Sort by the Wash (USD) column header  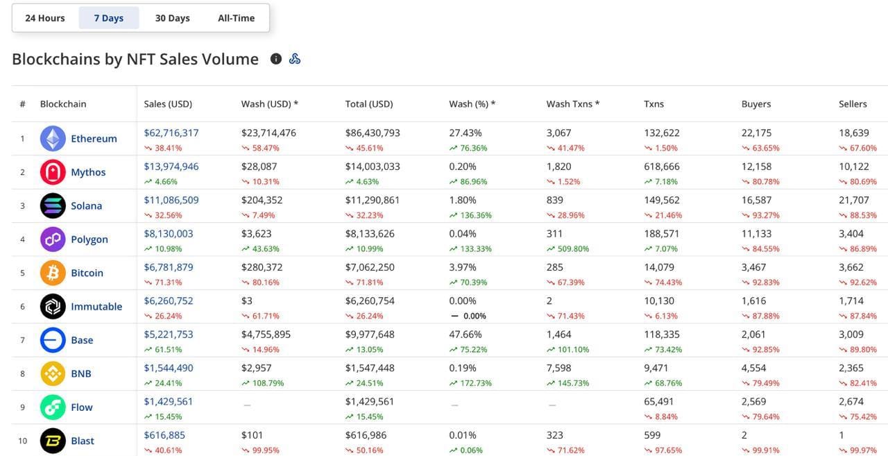point(269,104)
